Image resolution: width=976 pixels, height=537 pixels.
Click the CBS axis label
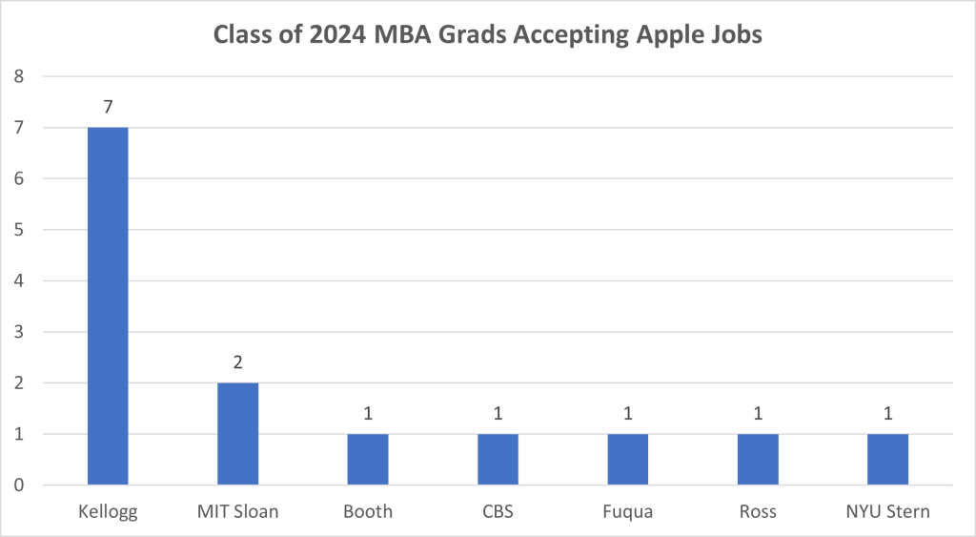pyautogui.click(x=498, y=511)
